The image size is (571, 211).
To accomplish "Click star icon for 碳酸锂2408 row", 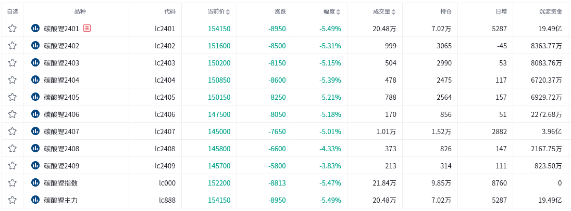I will point(13,148).
